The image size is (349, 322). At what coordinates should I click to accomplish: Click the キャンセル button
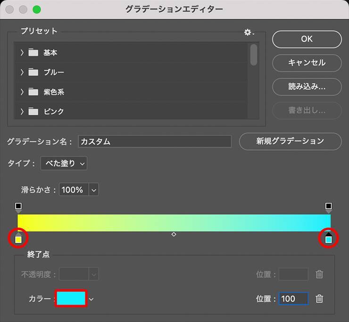[307, 63]
